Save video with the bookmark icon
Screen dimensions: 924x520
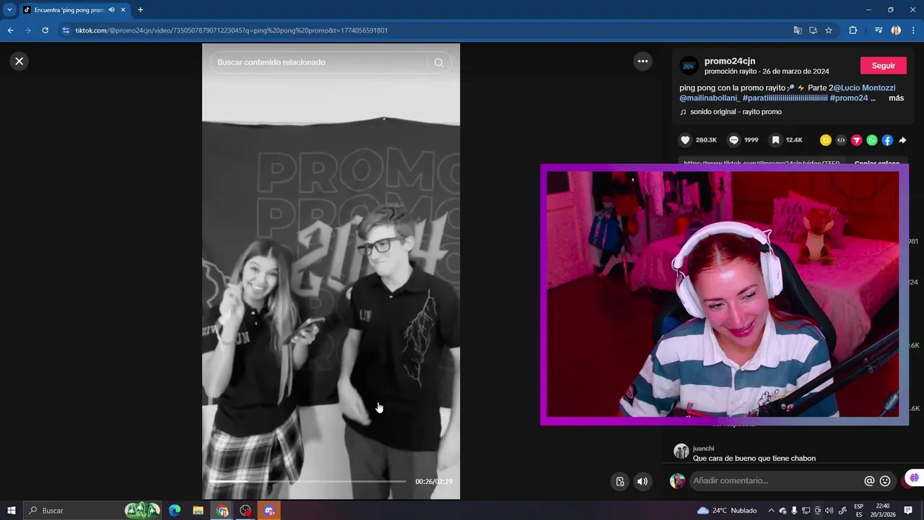[775, 140]
